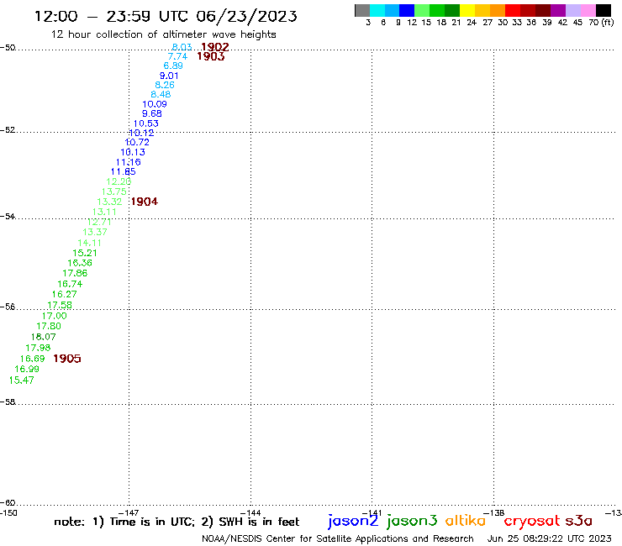Click the s3a satellite legend label
Screen dimensions: 622x546
click(x=579, y=521)
